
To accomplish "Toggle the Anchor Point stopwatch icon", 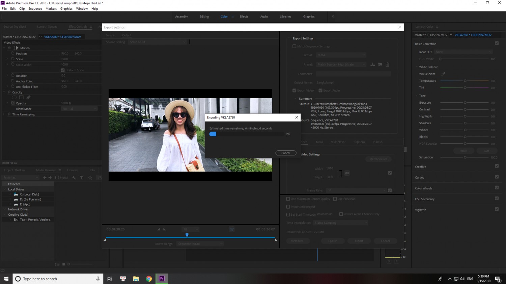I will click(x=13, y=81).
